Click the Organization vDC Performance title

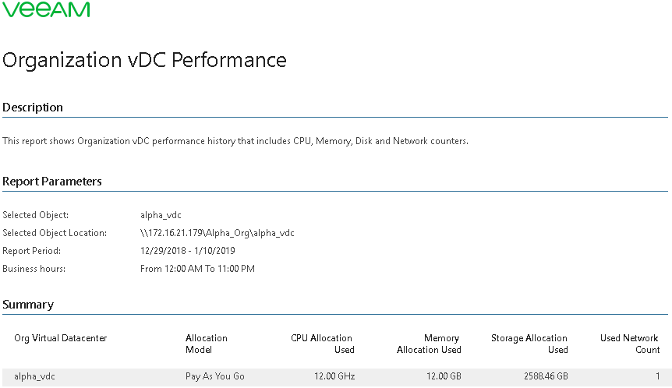144,61
